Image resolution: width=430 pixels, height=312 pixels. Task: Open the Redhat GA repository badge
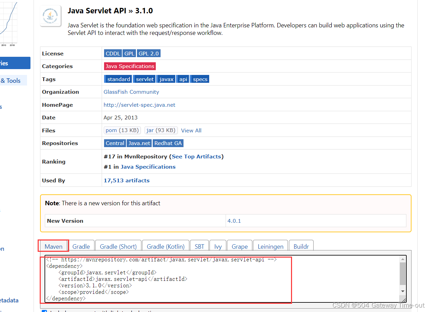(168, 143)
